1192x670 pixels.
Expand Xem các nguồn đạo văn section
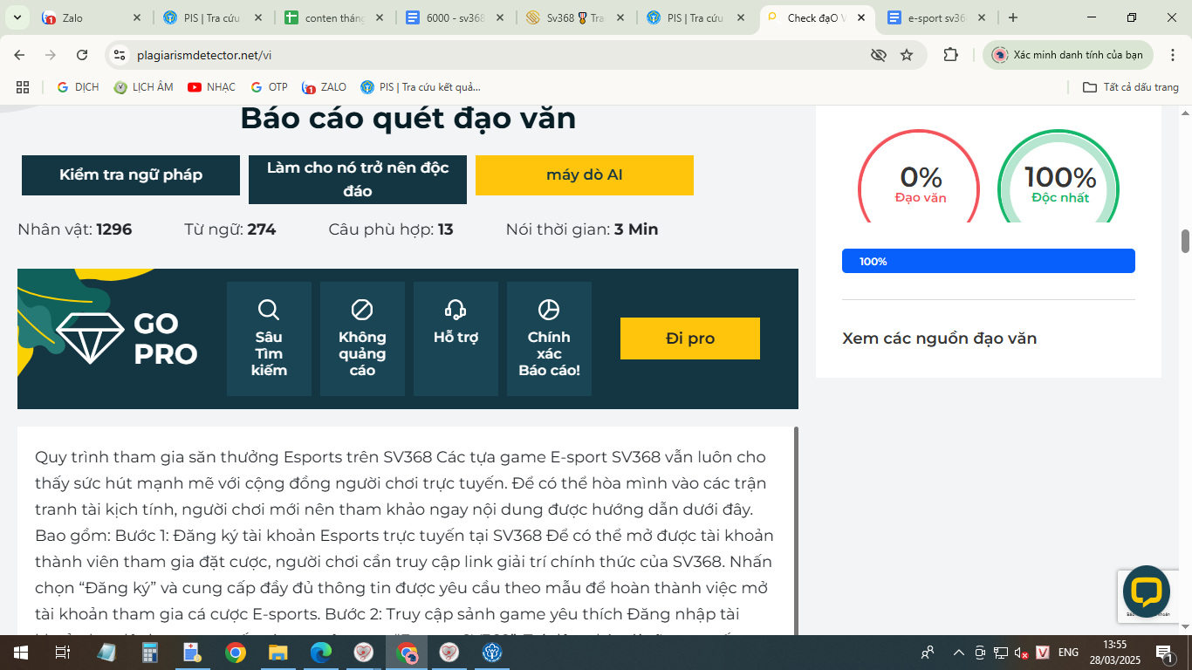pyautogui.click(x=939, y=338)
